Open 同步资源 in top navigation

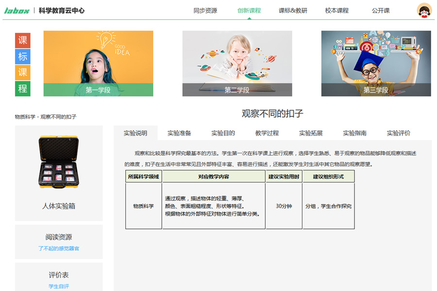click(x=205, y=11)
